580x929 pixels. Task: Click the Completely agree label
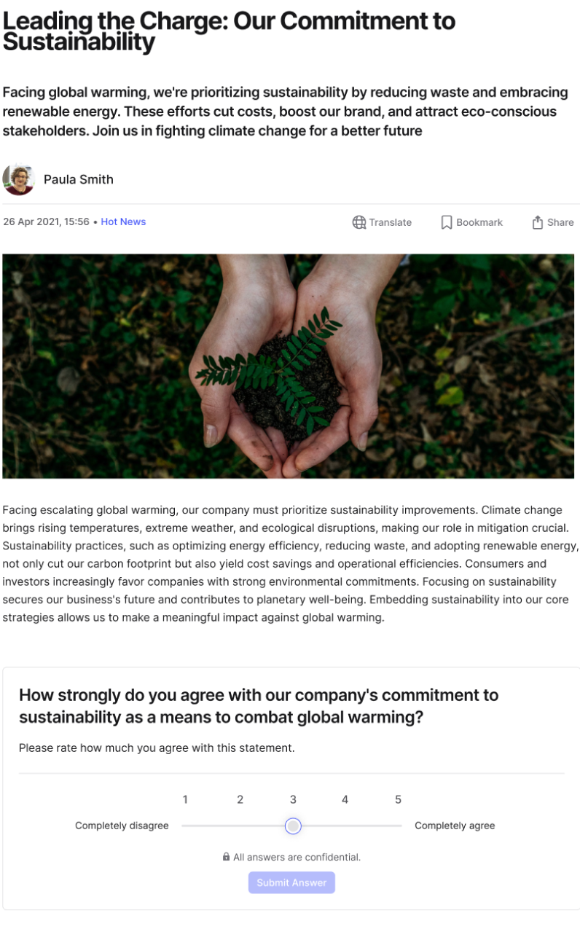(455, 826)
